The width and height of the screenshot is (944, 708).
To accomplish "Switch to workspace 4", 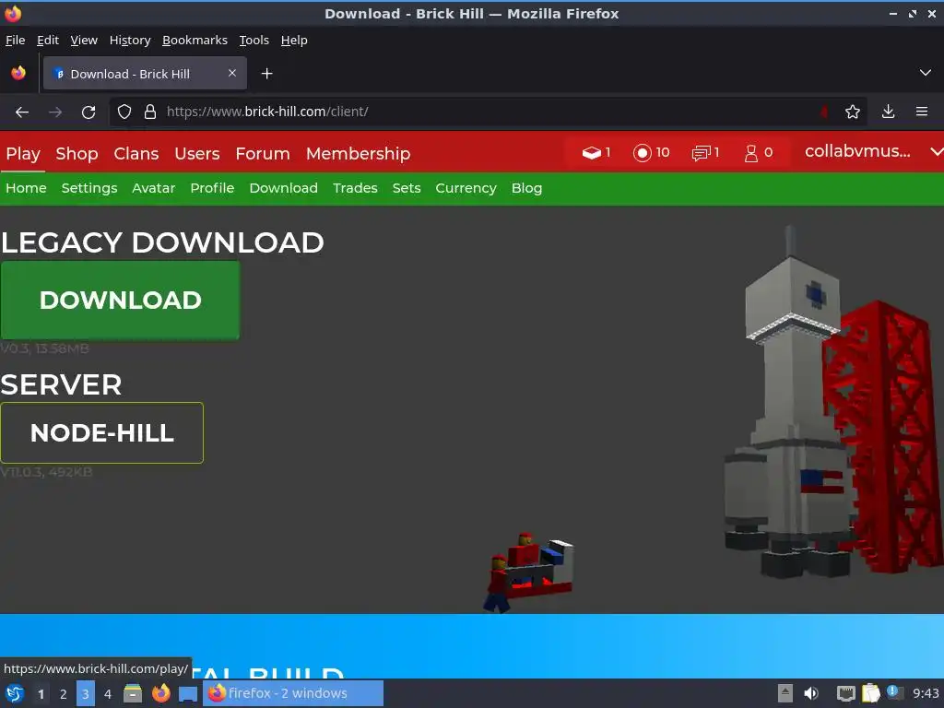I will point(108,694).
